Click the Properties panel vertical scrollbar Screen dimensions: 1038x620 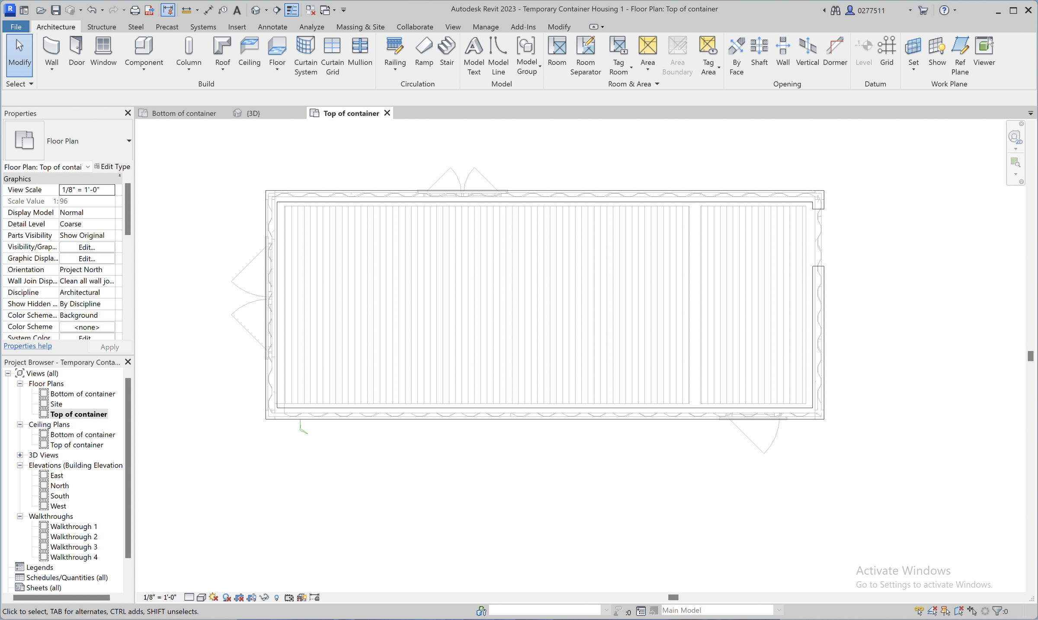128,210
